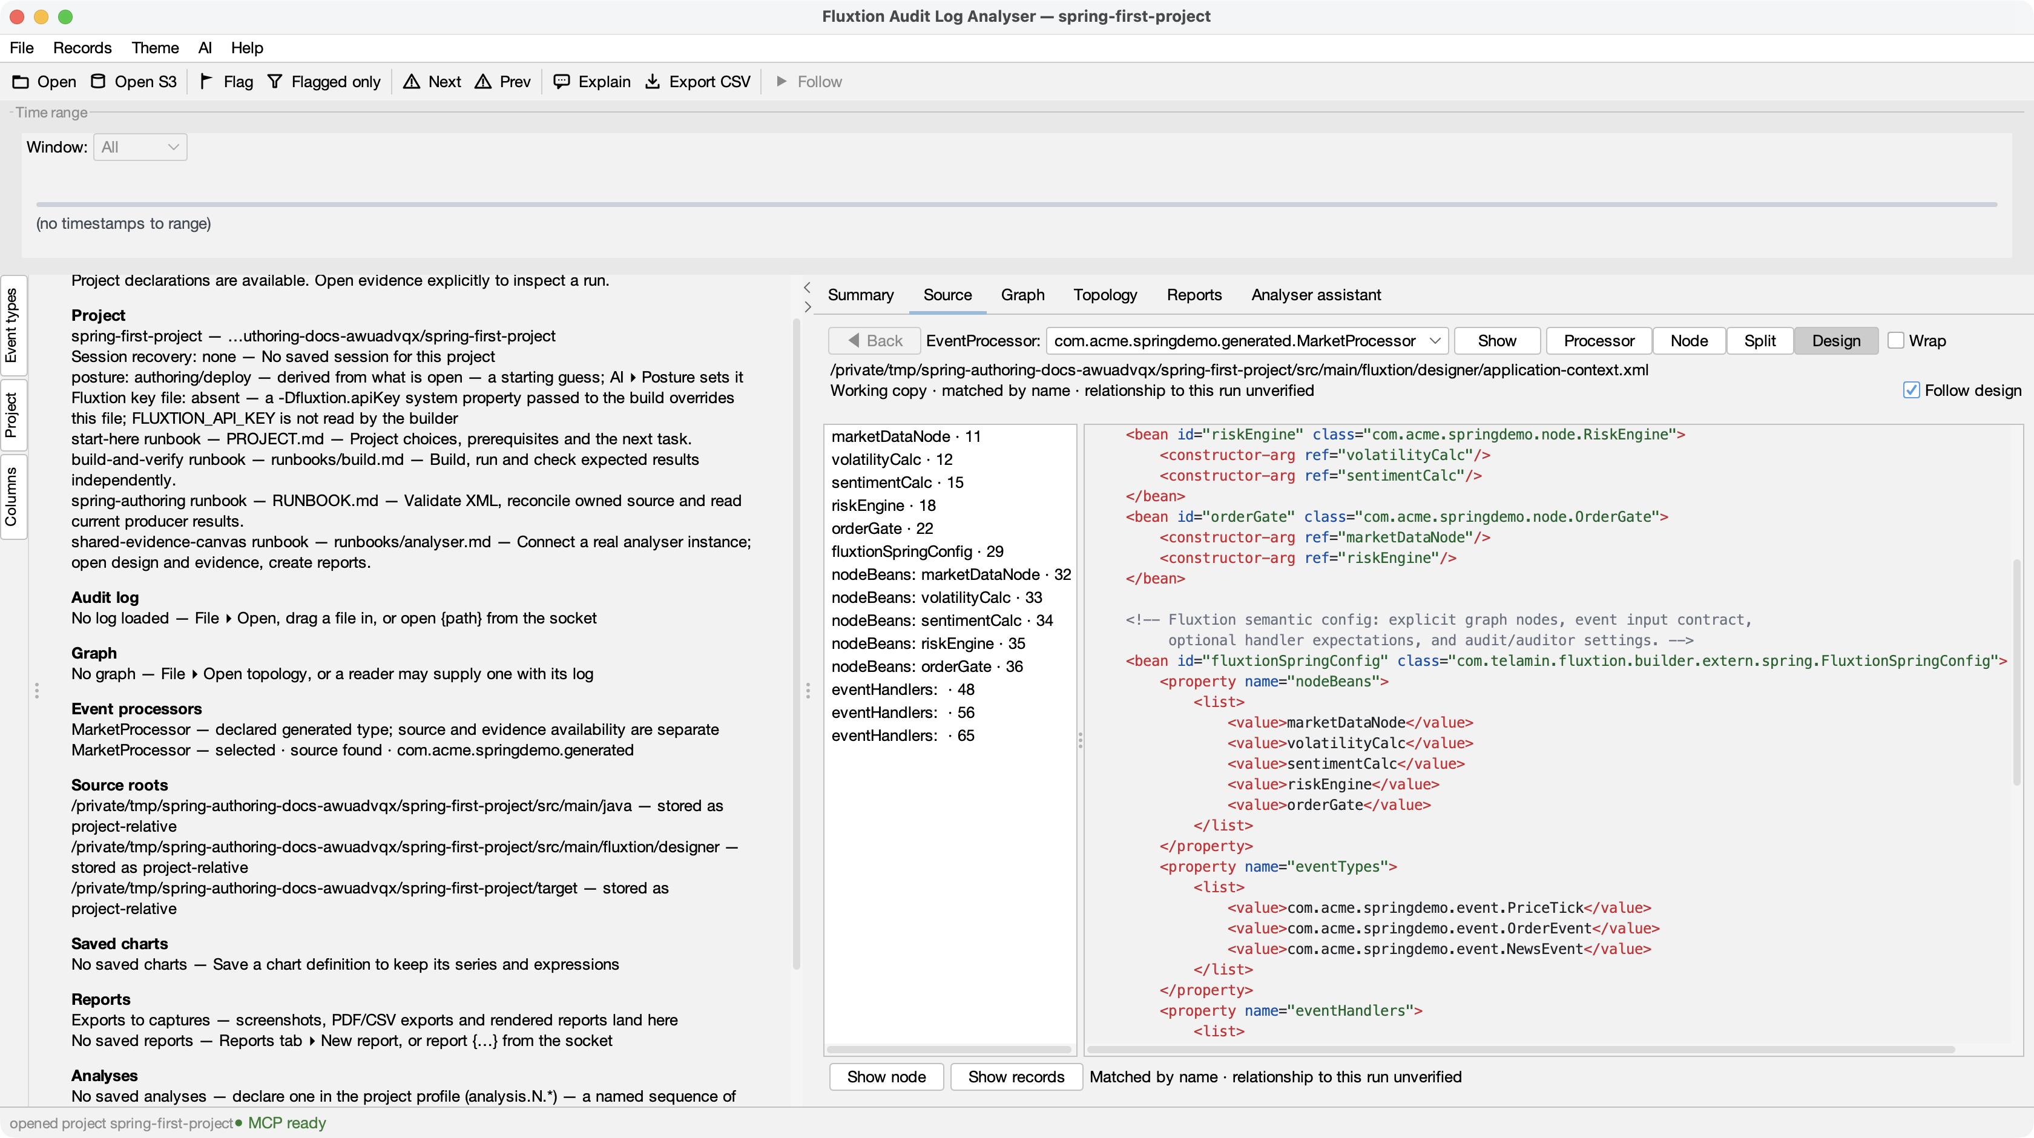This screenshot has height=1138, width=2034.
Task: Select 'marketDataNode · 11' in list
Action: (949, 436)
